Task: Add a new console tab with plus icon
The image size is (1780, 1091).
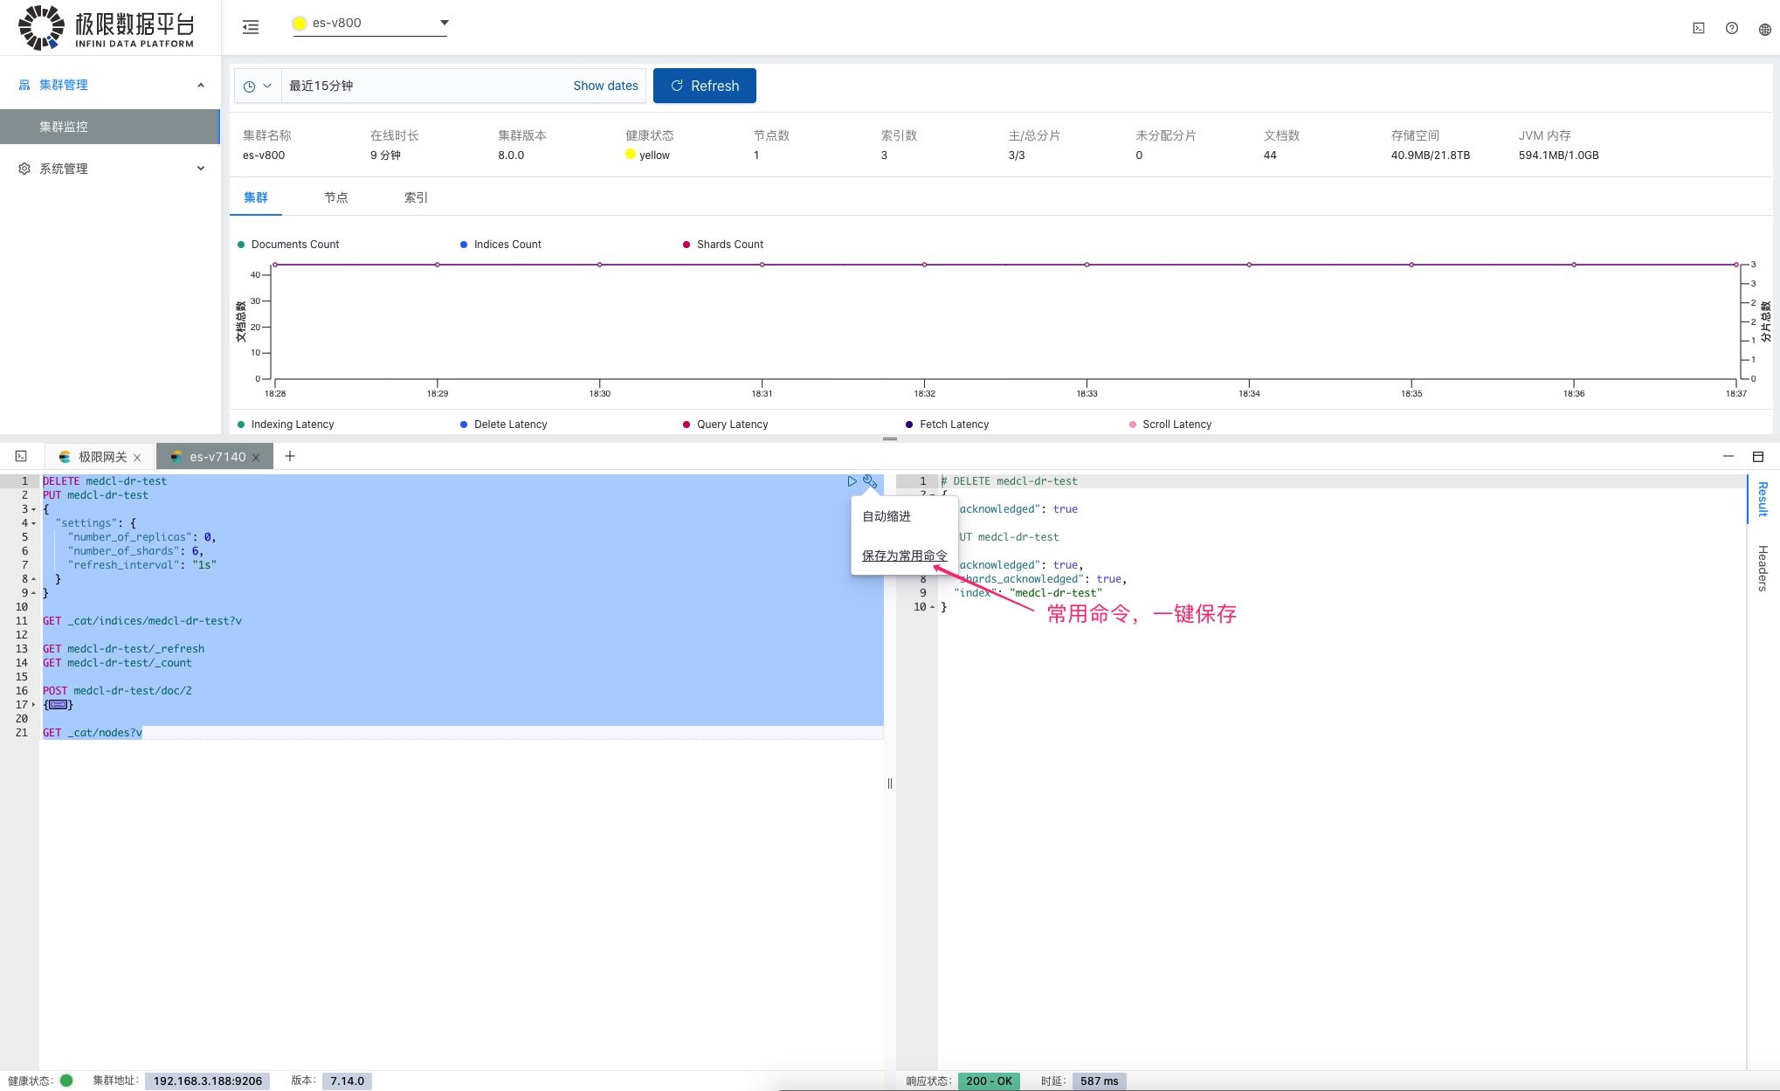Action: click(x=290, y=456)
